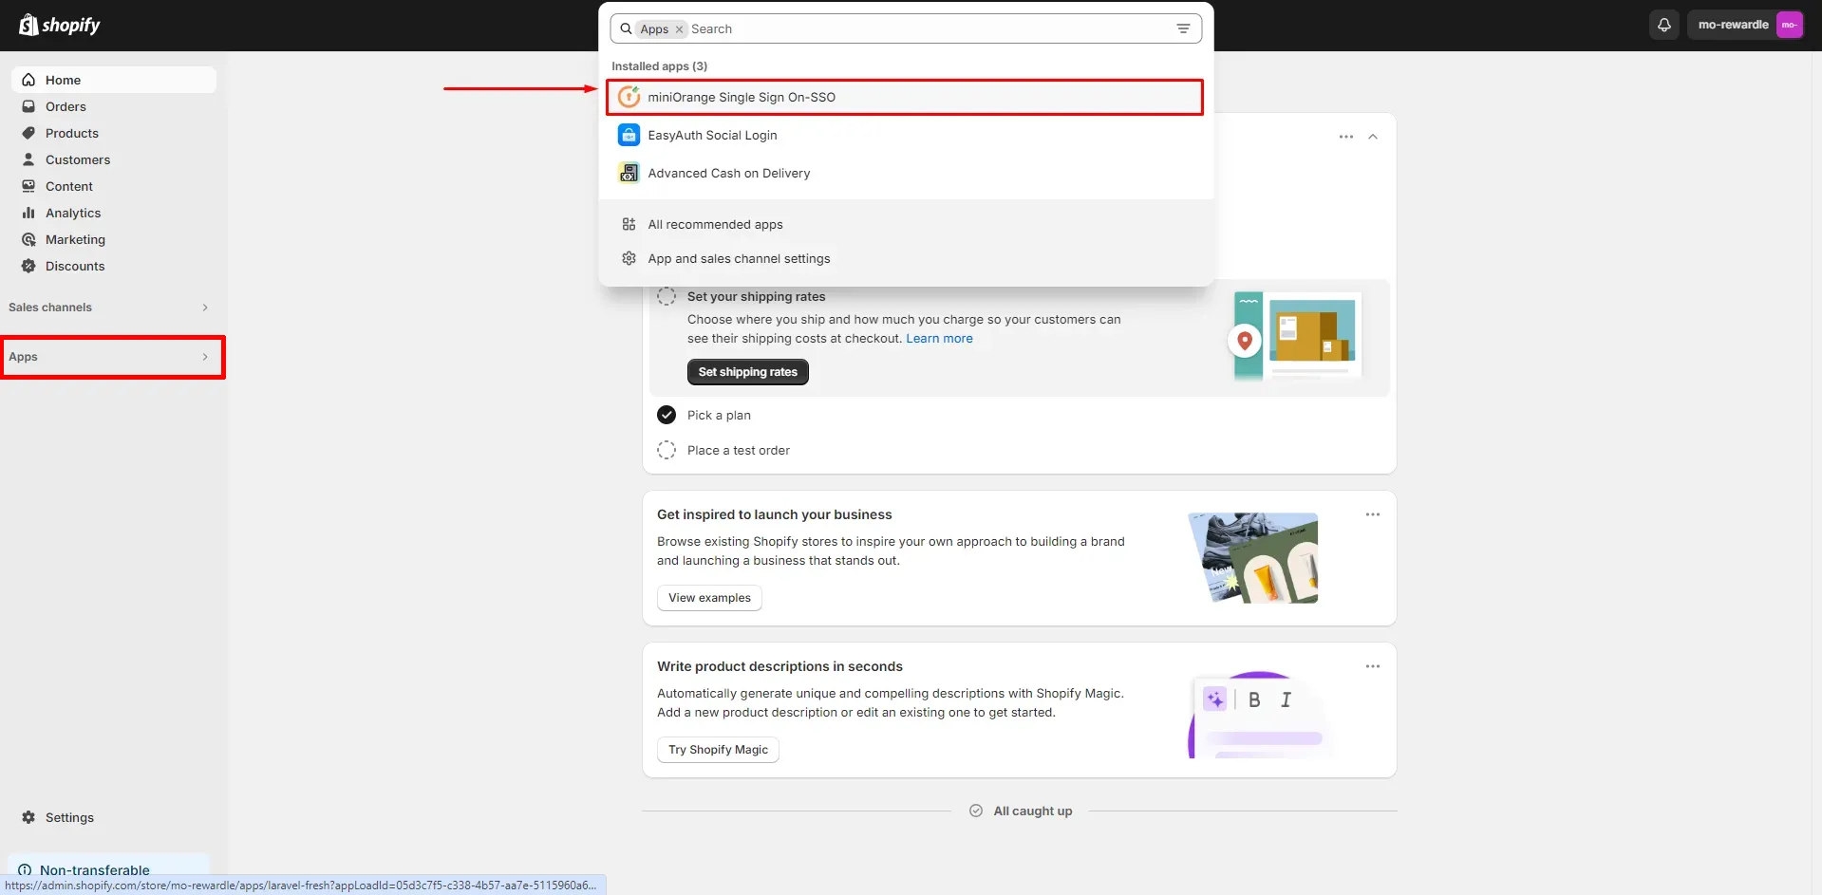Screen dimensions: 1822x895
Task: Click the Marketing sidebar icon
Action: point(28,239)
